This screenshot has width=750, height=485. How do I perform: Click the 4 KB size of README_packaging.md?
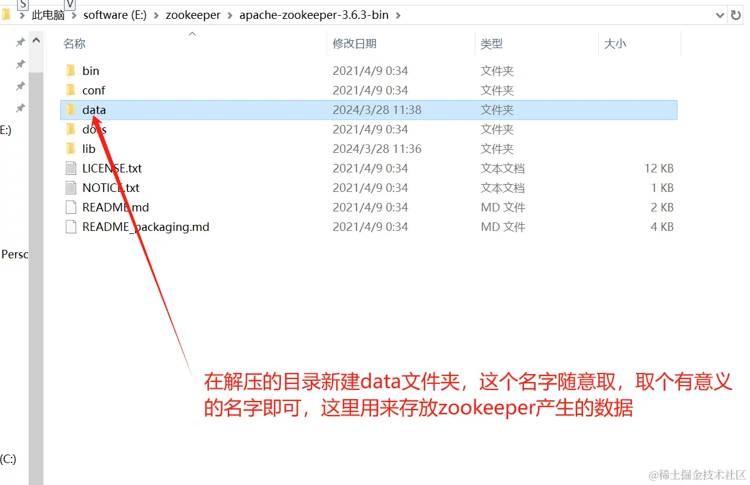point(662,227)
